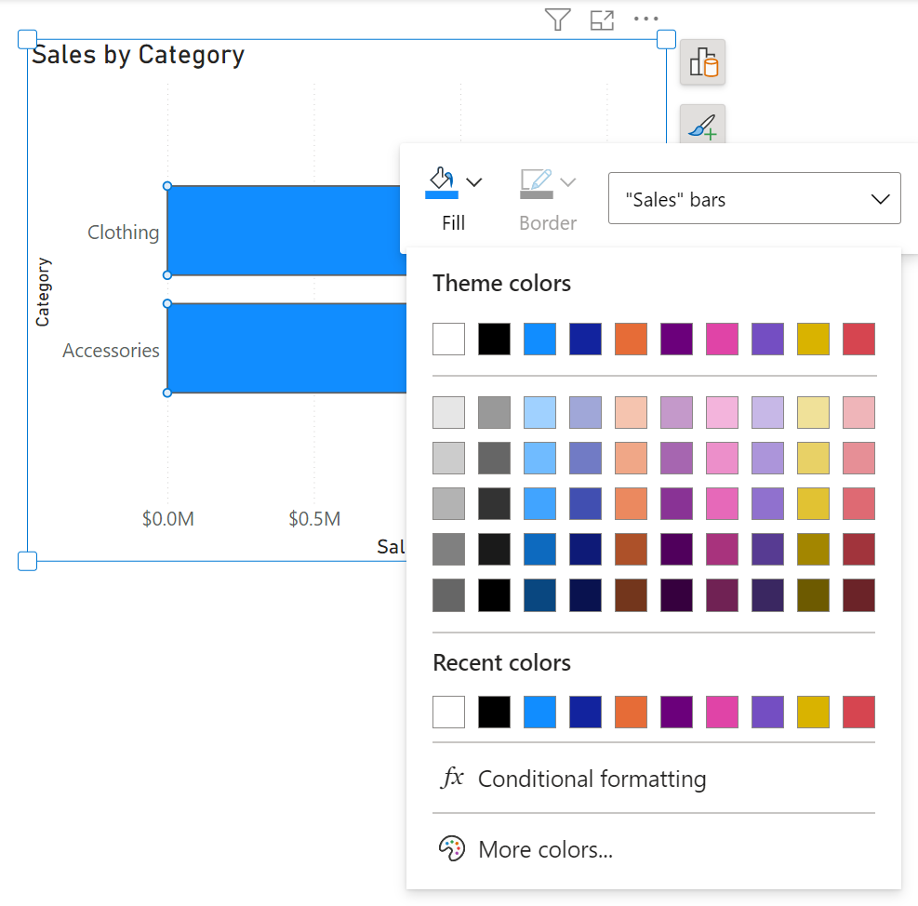This screenshot has width=918, height=906.
Task: Click the top-right resize handle of the visual
Action: pyautogui.click(x=666, y=39)
